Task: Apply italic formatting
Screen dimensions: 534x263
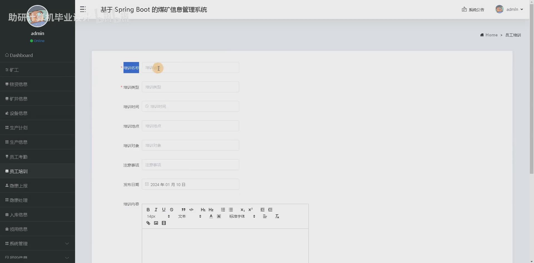Action: pos(156,209)
